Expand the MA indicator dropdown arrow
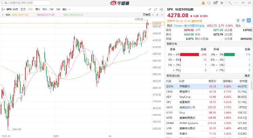Viewport: 253px width, 138px height. point(3,15)
